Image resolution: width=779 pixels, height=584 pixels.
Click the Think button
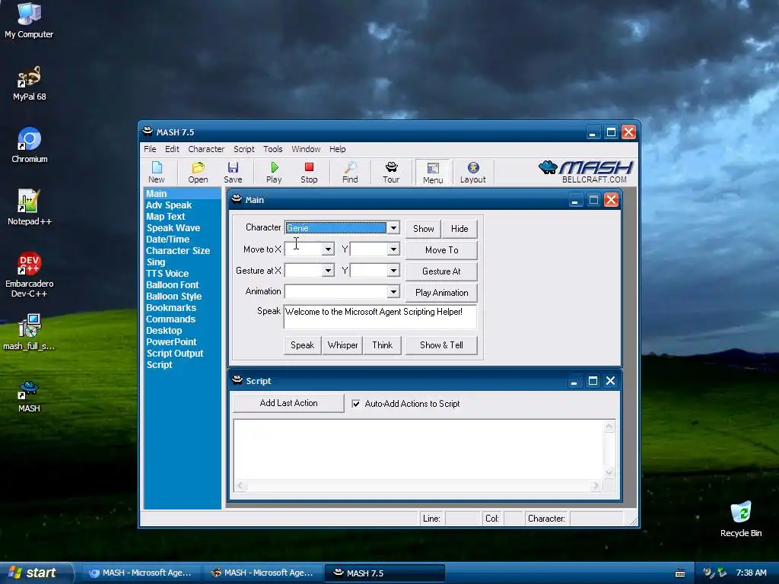[x=383, y=345]
